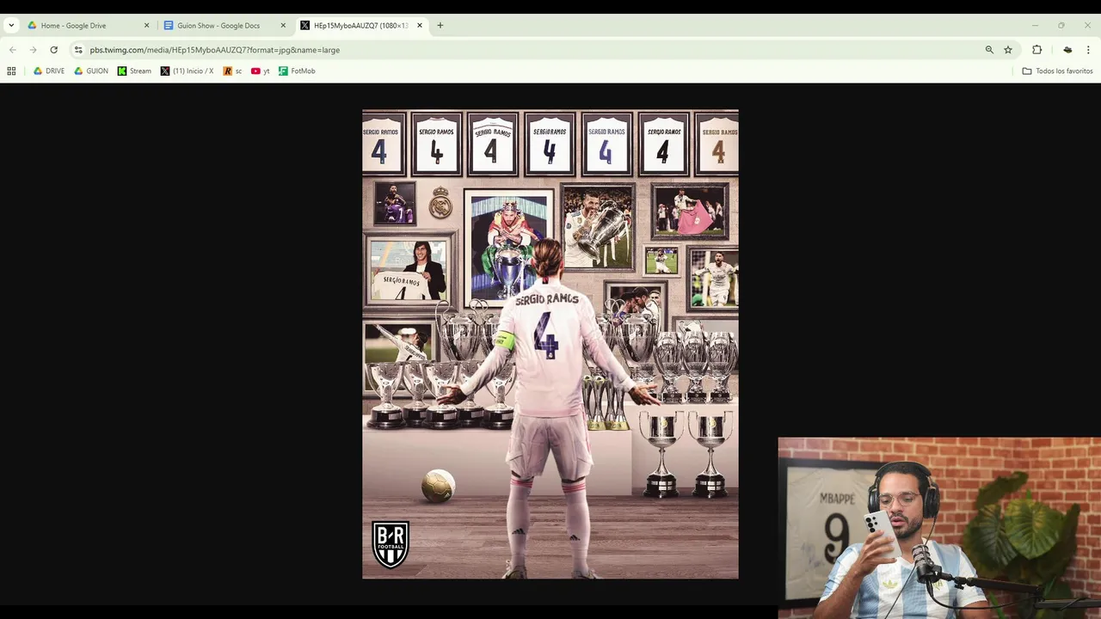This screenshot has width=1101, height=619.
Task: Restore down the Chrome window
Action: coord(1061,26)
